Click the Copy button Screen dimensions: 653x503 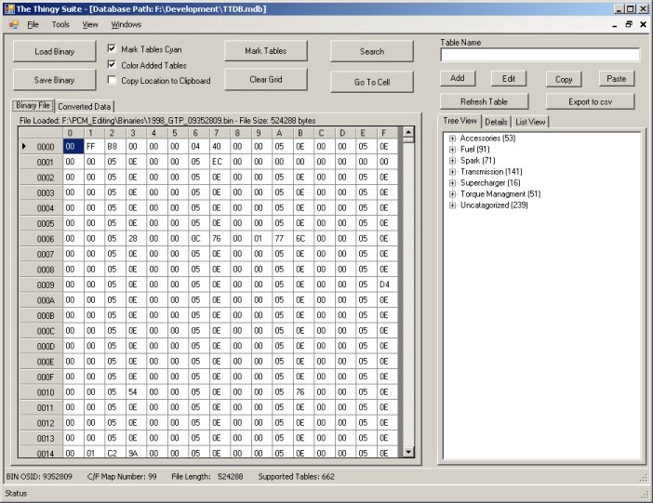[x=564, y=79]
